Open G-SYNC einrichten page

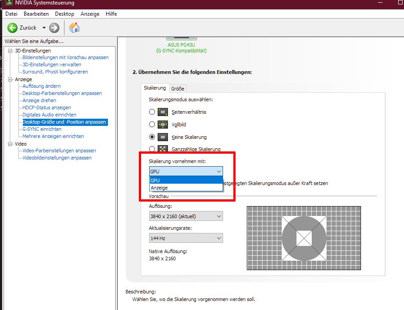point(42,129)
